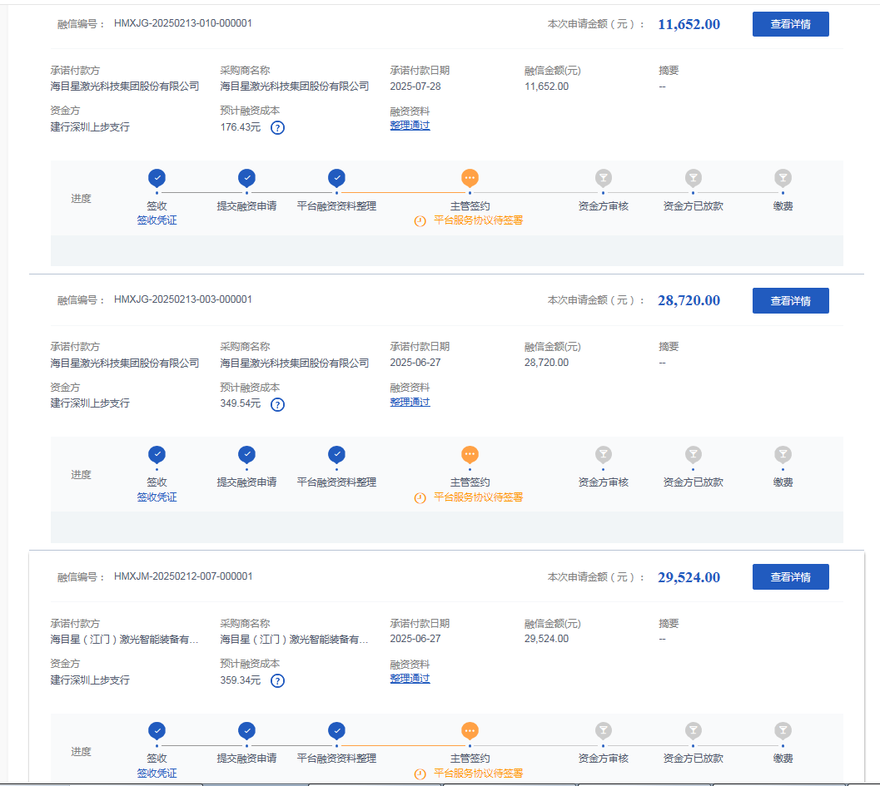Click the 提交融资申请 checkmark icon in the 11,652.00 card
Viewport: 880px width, 786px height.
(x=247, y=178)
